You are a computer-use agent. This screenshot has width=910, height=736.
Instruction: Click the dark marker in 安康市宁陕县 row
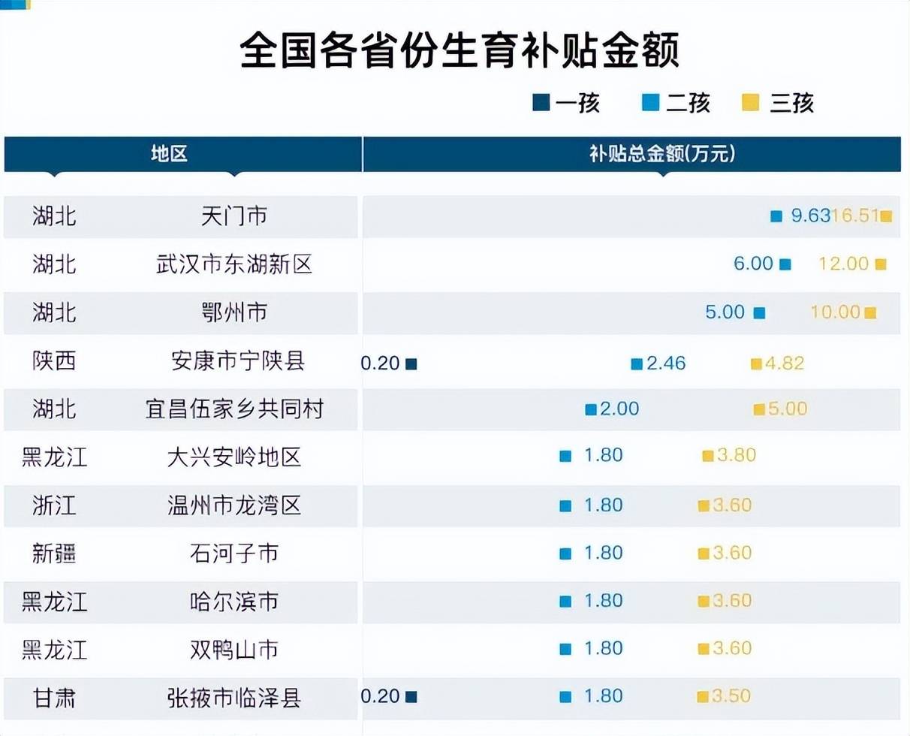click(x=411, y=364)
